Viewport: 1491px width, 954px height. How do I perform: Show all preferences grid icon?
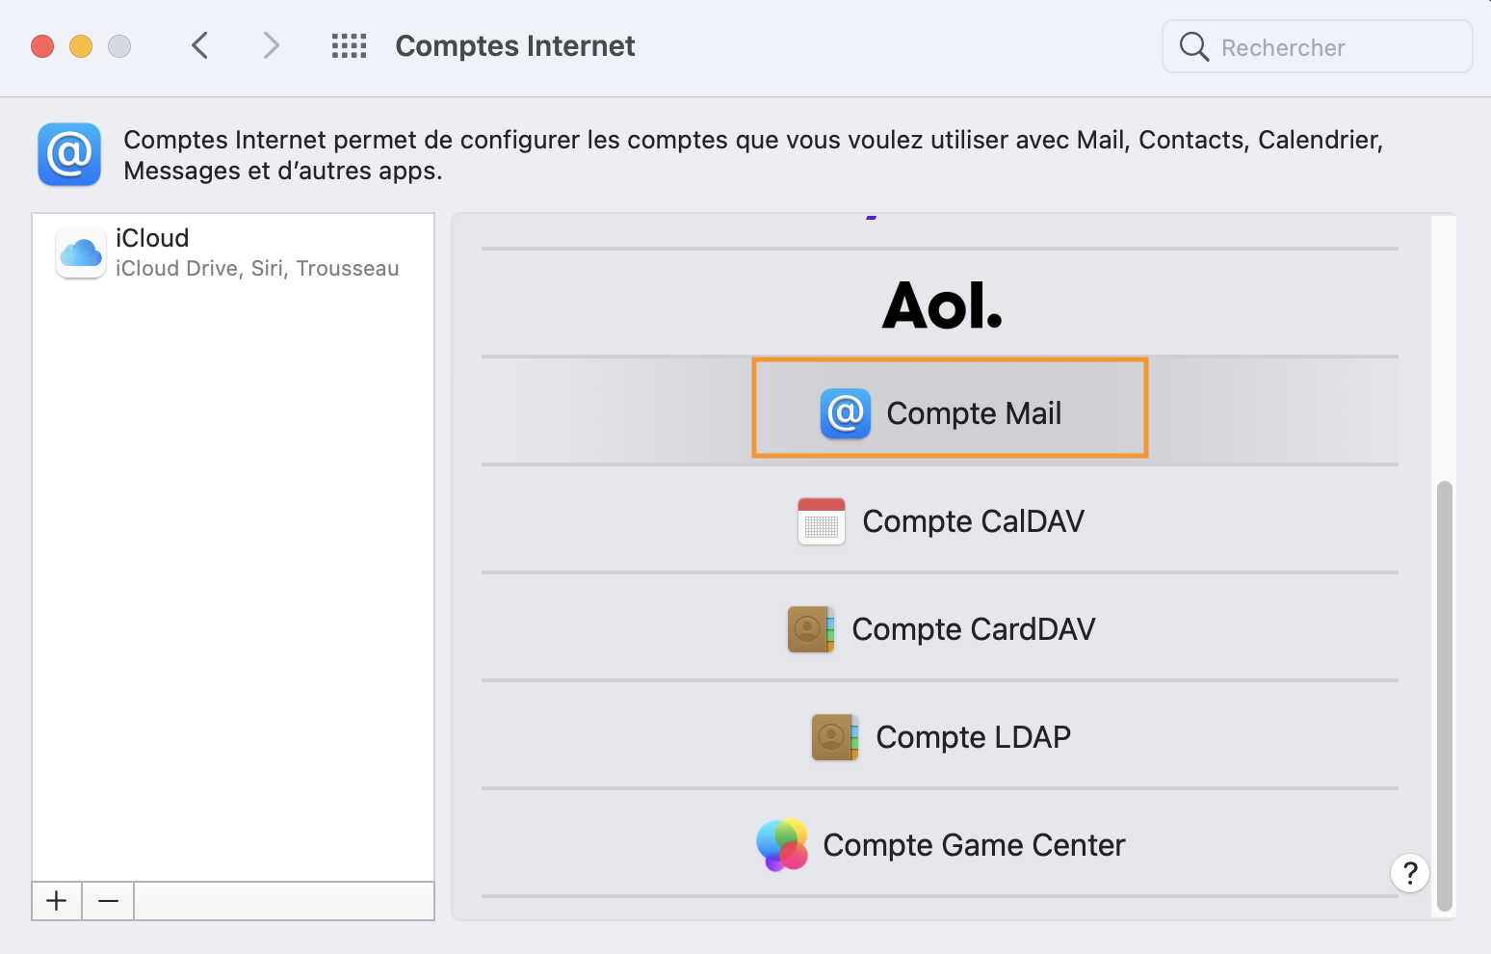pos(349,46)
